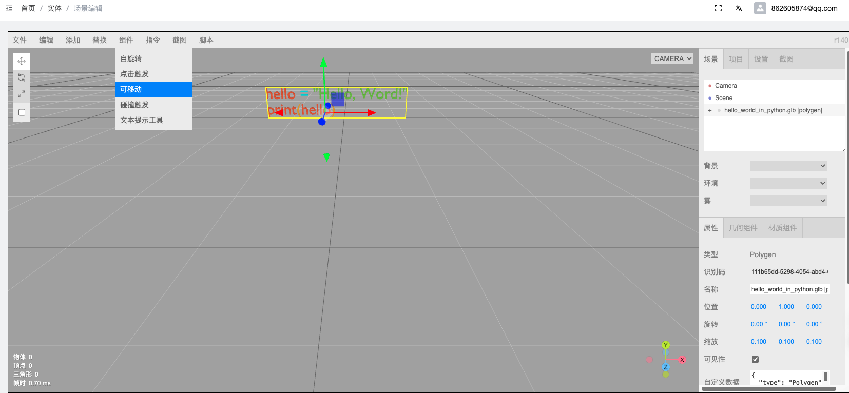The height and width of the screenshot is (393, 849).
Task: Toggle the 可见性 checkbox
Action: (755, 359)
